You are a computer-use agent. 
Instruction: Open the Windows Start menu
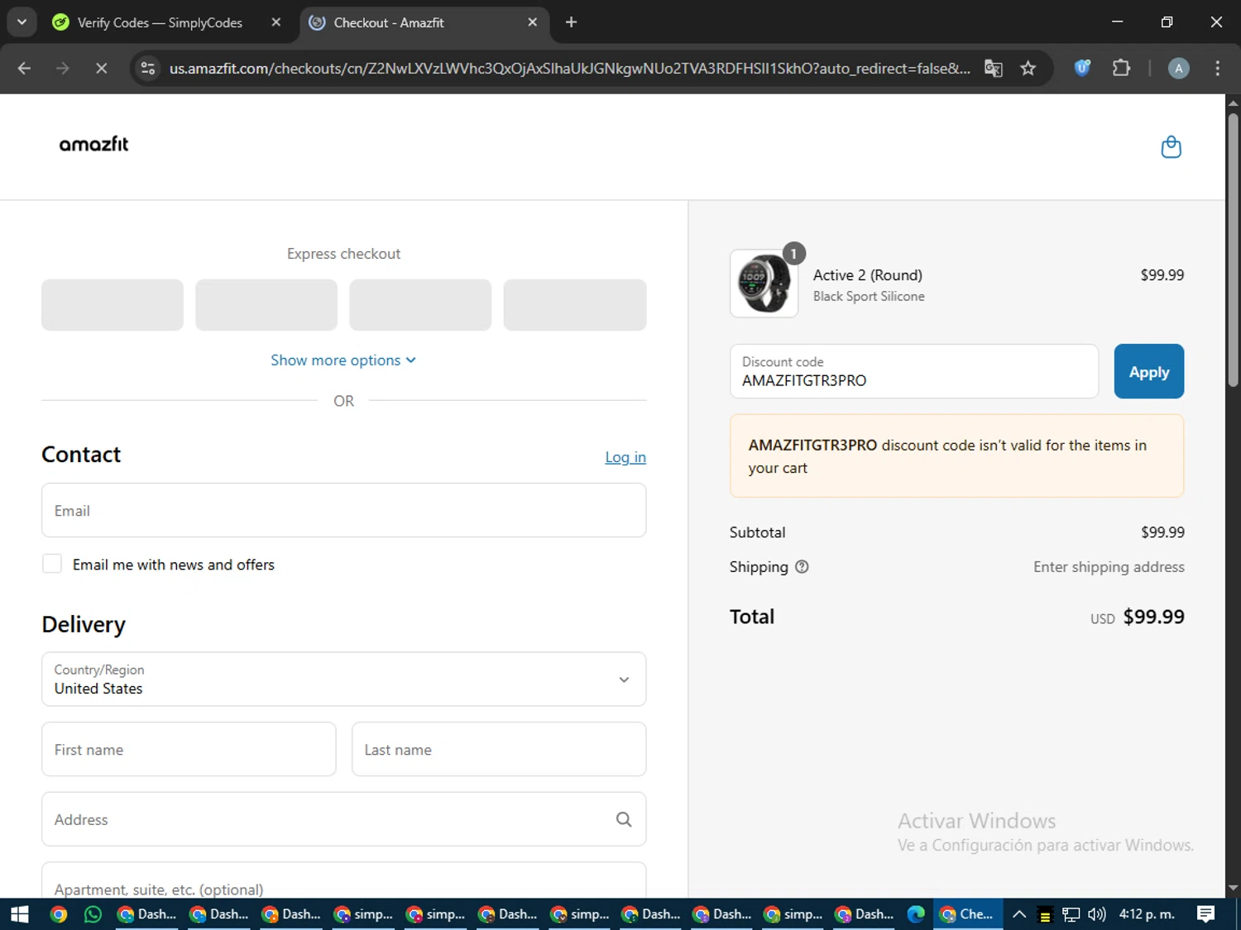(x=19, y=914)
